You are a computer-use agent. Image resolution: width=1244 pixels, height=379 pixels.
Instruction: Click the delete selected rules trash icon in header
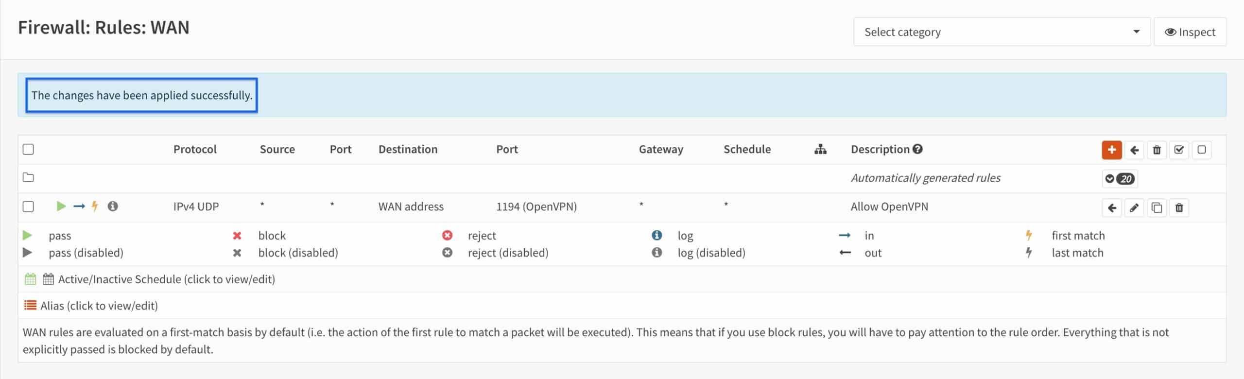point(1157,150)
